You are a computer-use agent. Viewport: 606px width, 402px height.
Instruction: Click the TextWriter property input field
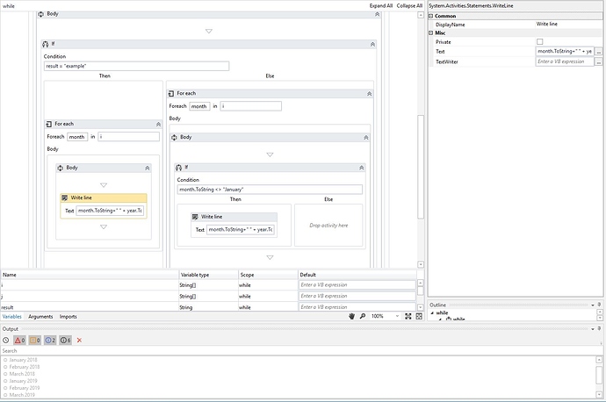(x=565, y=61)
